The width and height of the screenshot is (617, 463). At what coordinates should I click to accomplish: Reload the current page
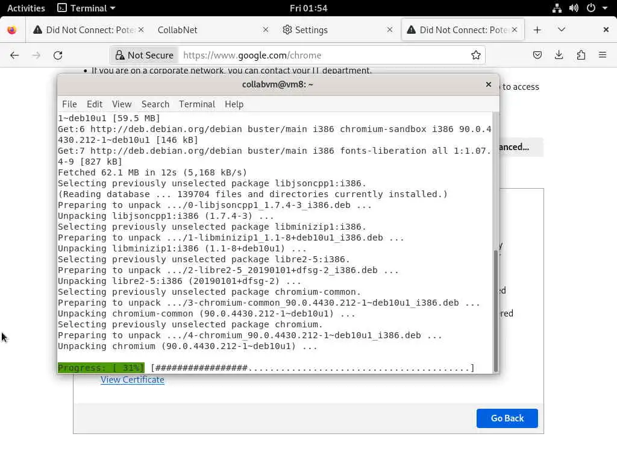click(x=58, y=55)
